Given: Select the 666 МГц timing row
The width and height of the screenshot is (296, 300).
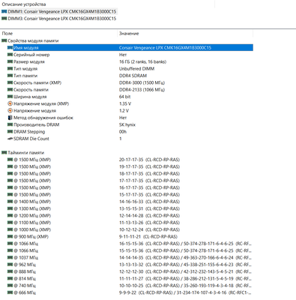Looking at the screenshot, I should (130, 292).
